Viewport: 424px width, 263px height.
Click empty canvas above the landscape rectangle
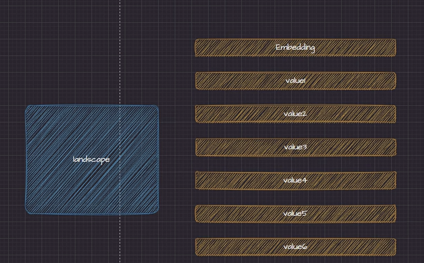coord(67,61)
